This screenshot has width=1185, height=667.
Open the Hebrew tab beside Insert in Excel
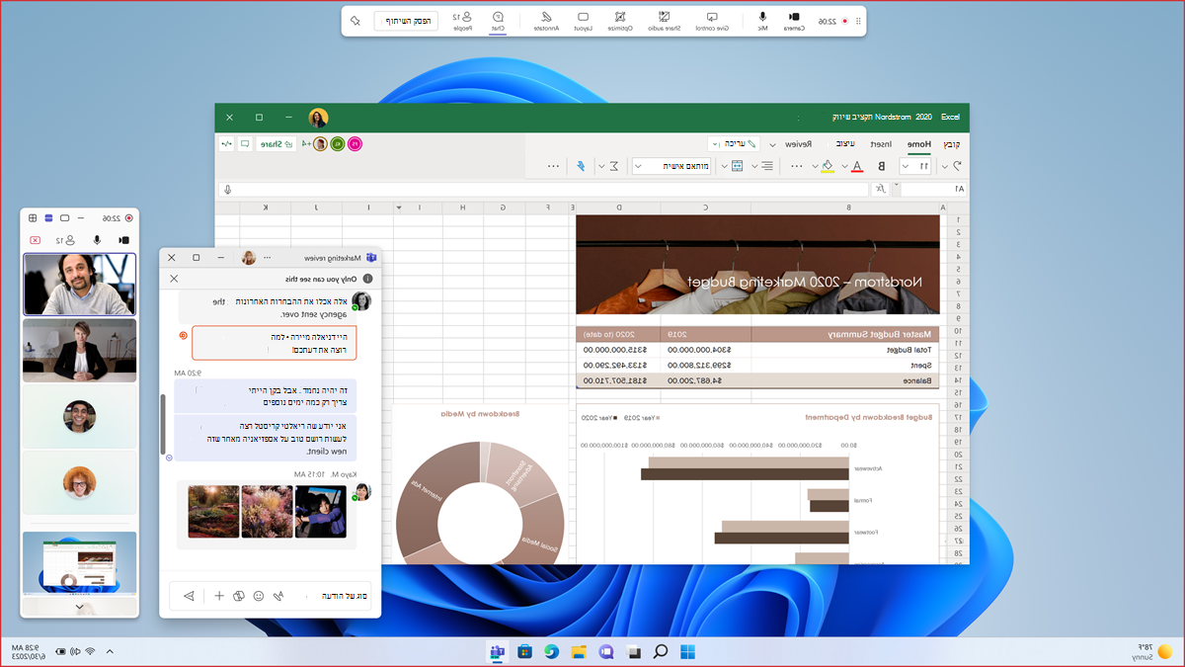844,144
